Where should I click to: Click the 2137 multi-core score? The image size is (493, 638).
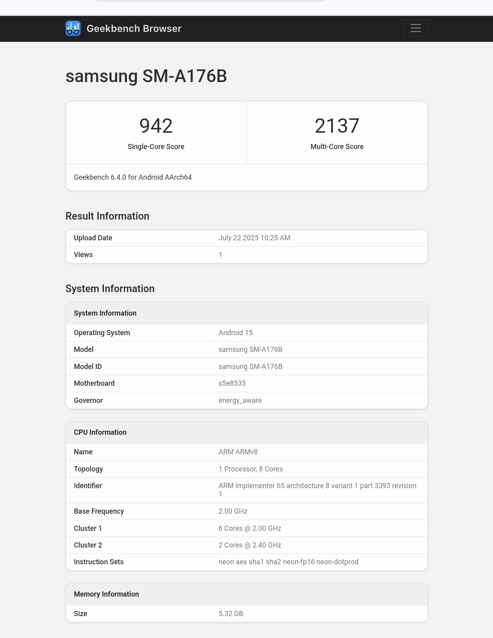pos(337,126)
